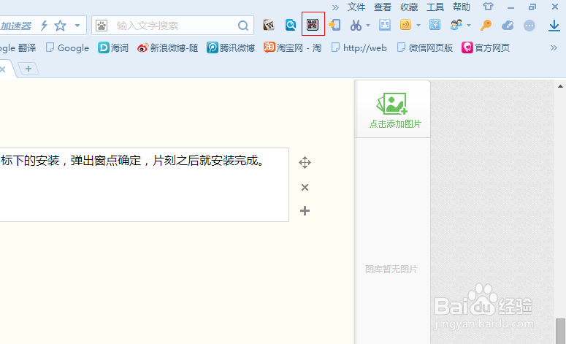
Task: Open the Wikipedia extension icon
Action: click(269, 25)
